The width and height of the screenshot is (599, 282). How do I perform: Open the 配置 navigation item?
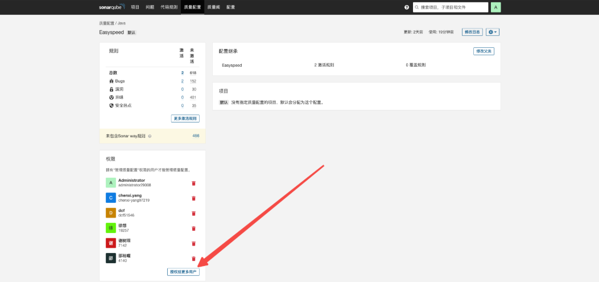(231, 7)
